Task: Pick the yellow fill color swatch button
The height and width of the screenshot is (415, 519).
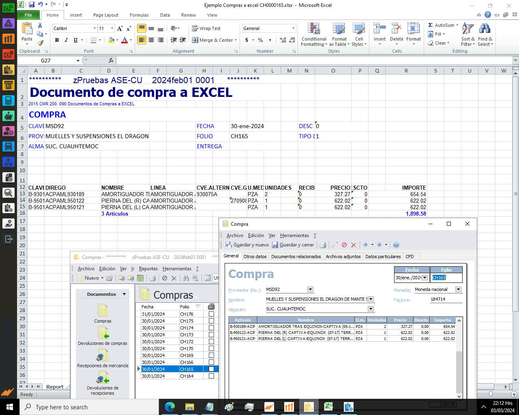Action: coord(112,40)
